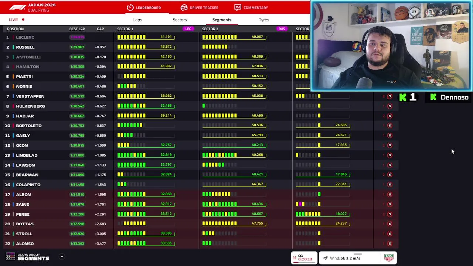Click the soft tyre icon in Bottas's row
This screenshot has width=473, height=266.
(389, 224)
